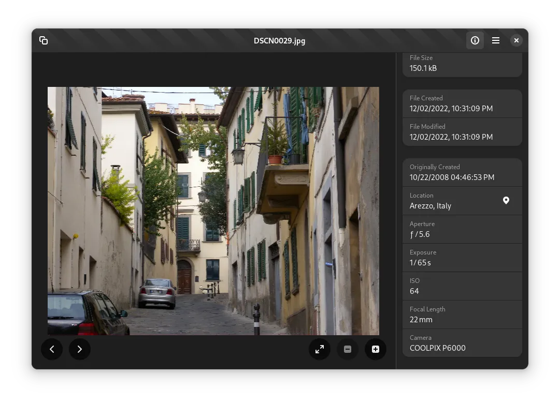Close the image viewer window
Image resolution: width=560 pixels, height=404 pixels.
516,40
